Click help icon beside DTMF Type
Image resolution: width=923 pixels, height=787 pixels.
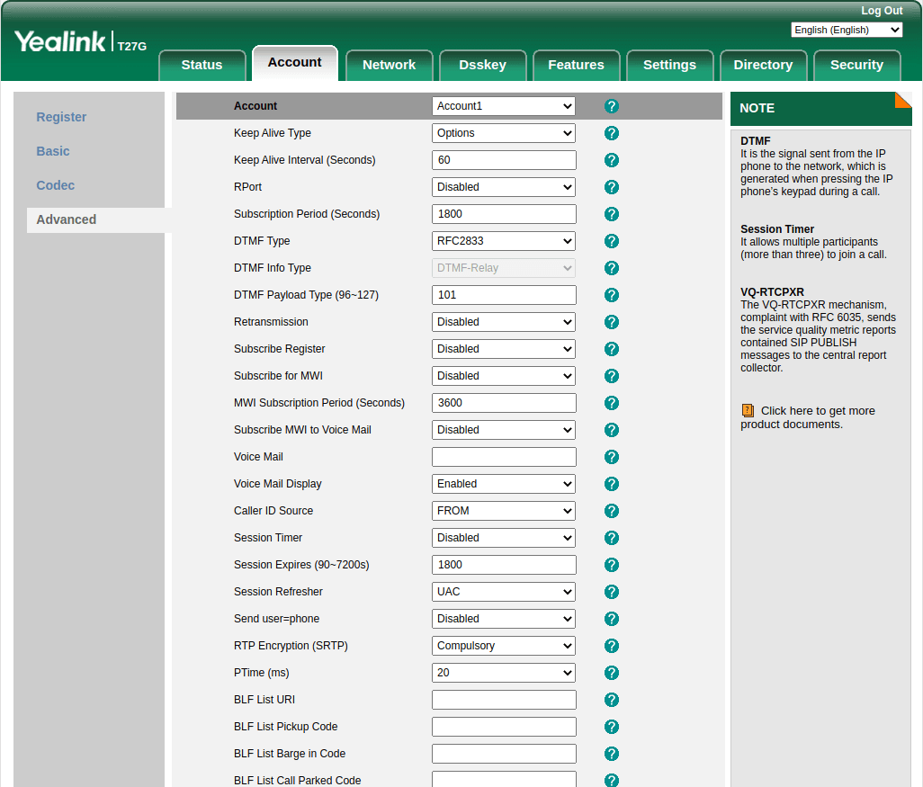(612, 241)
